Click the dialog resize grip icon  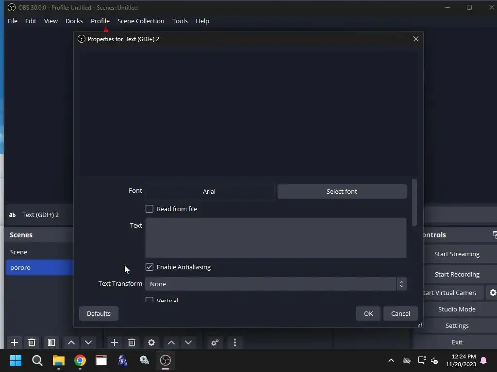pos(420,325)
